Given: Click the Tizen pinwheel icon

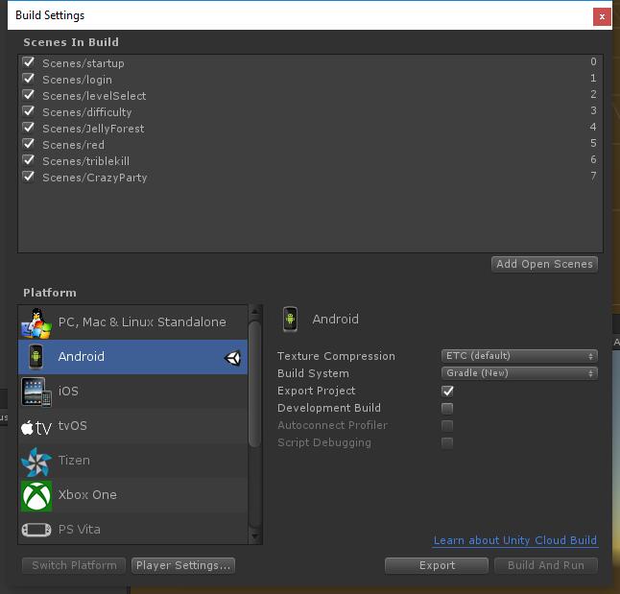Looking at the screenshot, I should pyautogui.click(x=36, y=462).
